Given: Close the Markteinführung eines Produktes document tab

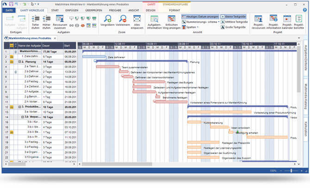Looking at the screenshot, I should [55, 38].
